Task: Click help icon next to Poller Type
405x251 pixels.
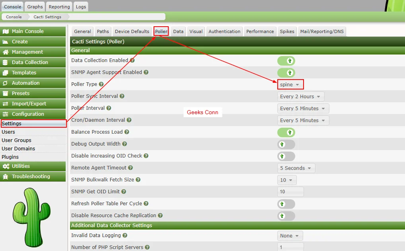Action: pos(101,84)
